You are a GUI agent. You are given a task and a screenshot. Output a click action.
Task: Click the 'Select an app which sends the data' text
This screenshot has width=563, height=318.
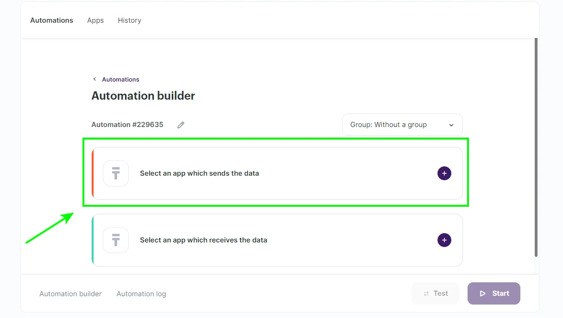coord(199,173)
